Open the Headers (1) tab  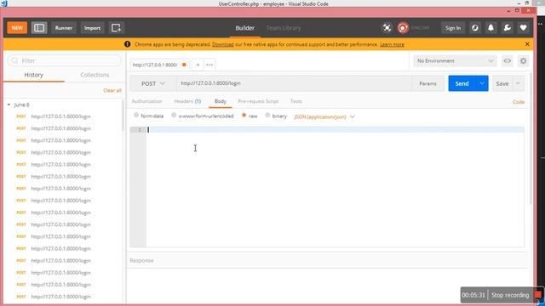click(x=187, y=101)
